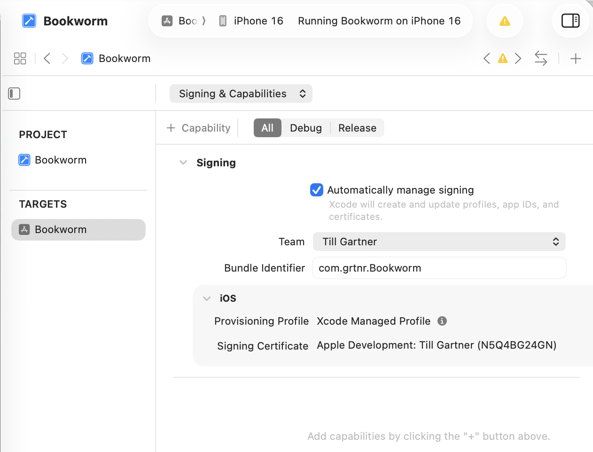Image resolution: width=593 pixels, height=452 pixels.
Task: Click the add Capability button
Action: pos(199,128)
